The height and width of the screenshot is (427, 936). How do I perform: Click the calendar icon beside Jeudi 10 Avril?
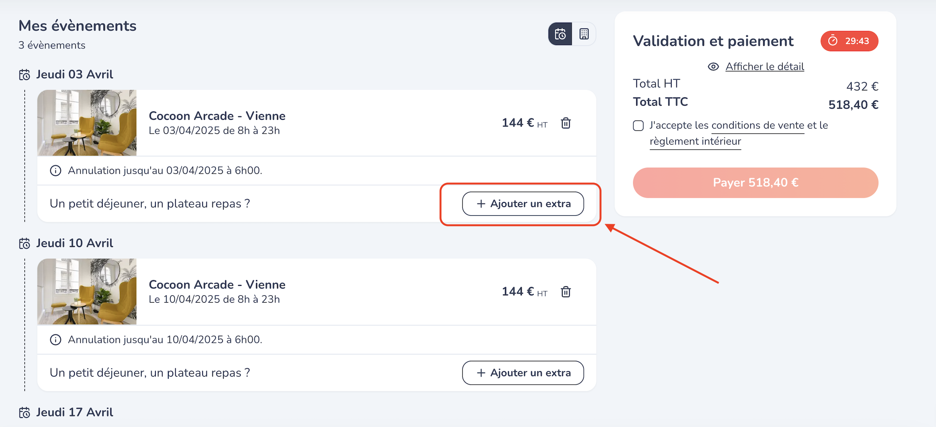tap(24, 244)
